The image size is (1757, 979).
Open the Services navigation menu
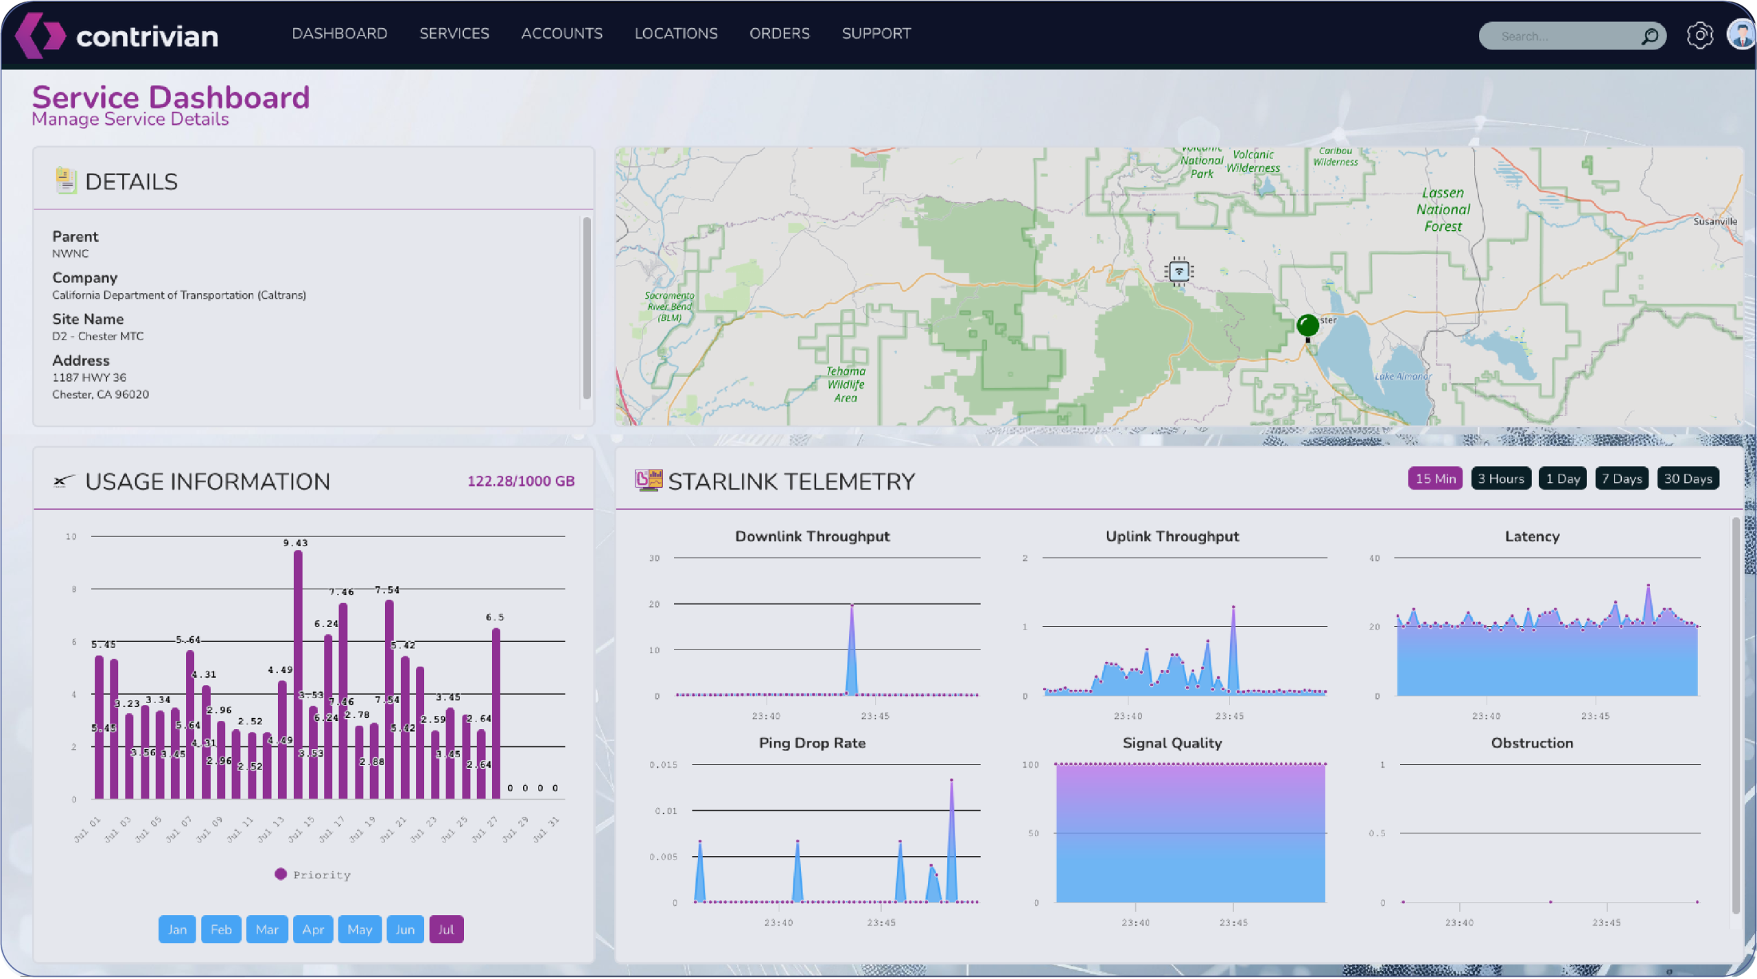[x=454, y=34]
